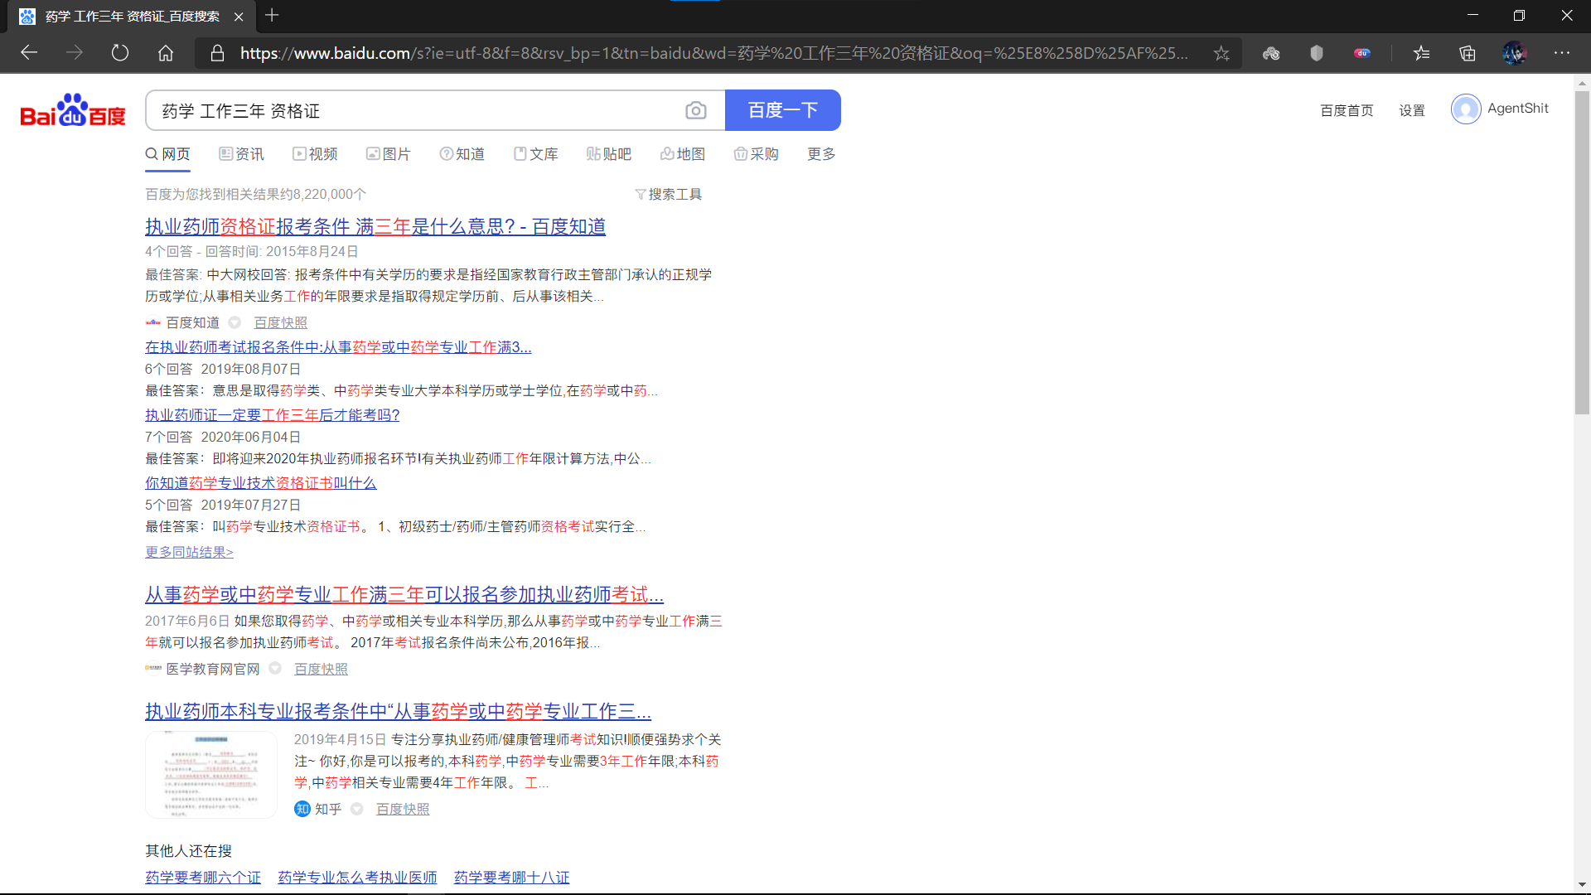Switch to the 视频 search tab
The width and height of the screenshot is (1591, 895).
coord(315,154)
